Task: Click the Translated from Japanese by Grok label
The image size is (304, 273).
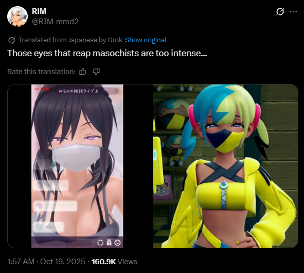Action: click(x=70, y=40)
